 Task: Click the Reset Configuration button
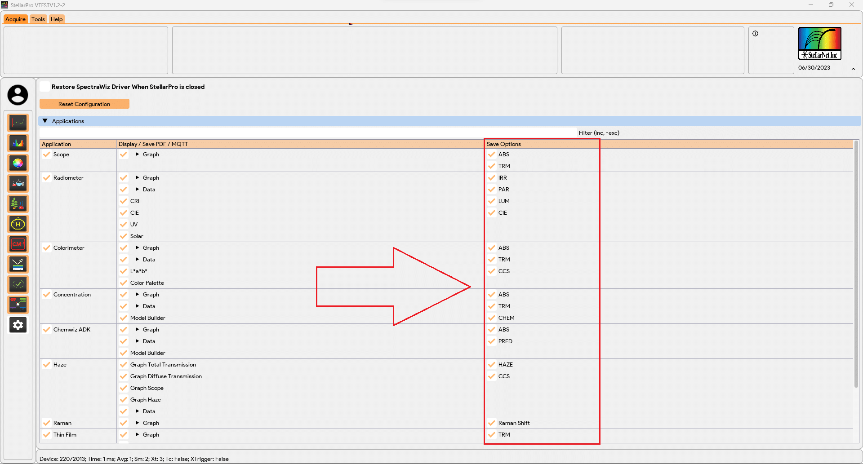(x=84, y=104)
